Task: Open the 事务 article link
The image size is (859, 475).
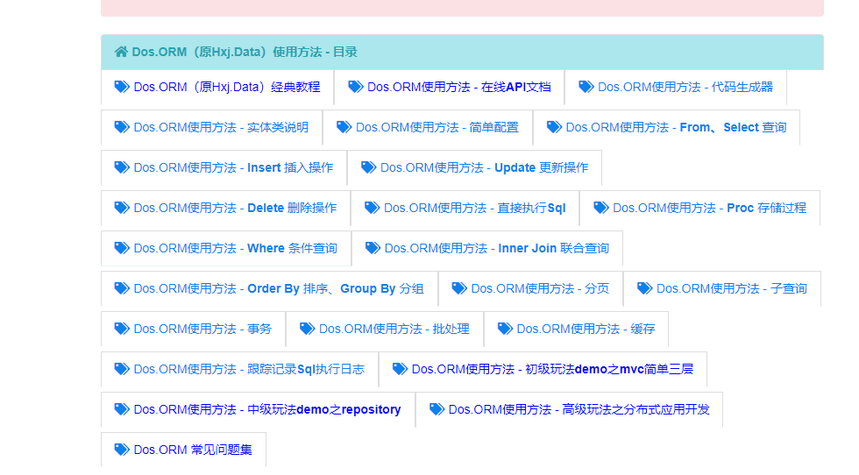Action: [202, 329]
